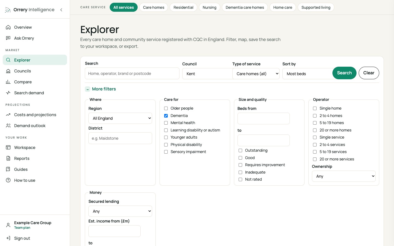Click the Reports document icon
The image size is (394, 246).
point(8,159)
